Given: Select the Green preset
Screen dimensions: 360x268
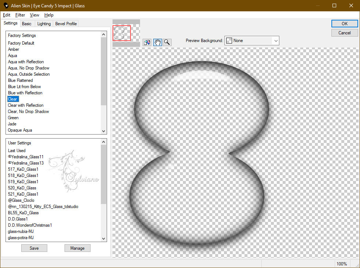Looking at the screenshot, I should coord(13,117).
